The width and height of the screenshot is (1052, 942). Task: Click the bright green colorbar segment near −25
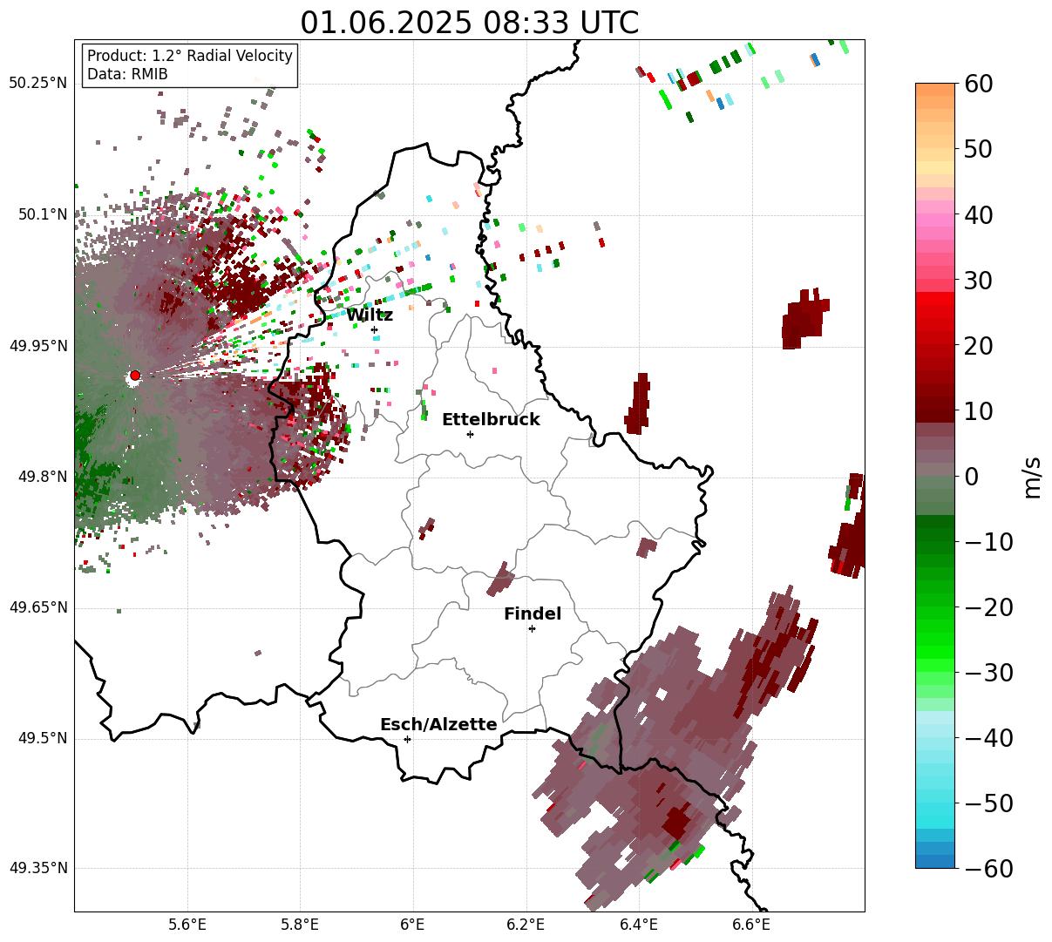pyautogui.click(x=935, y=639)
